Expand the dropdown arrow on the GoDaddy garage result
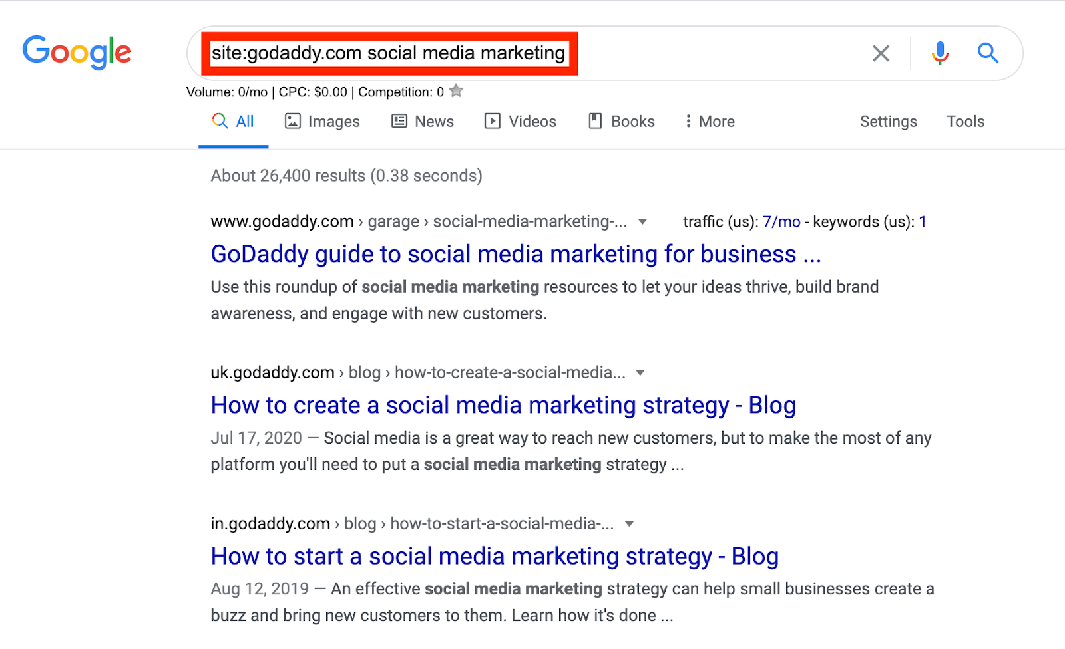This screenshot has width=1065, height=649. [x=643, y=222]
